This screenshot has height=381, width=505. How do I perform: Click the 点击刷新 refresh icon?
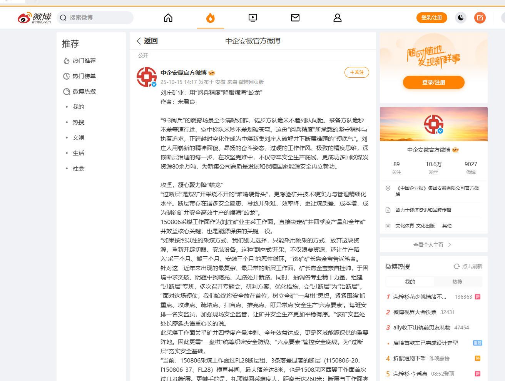click(457, 266)
